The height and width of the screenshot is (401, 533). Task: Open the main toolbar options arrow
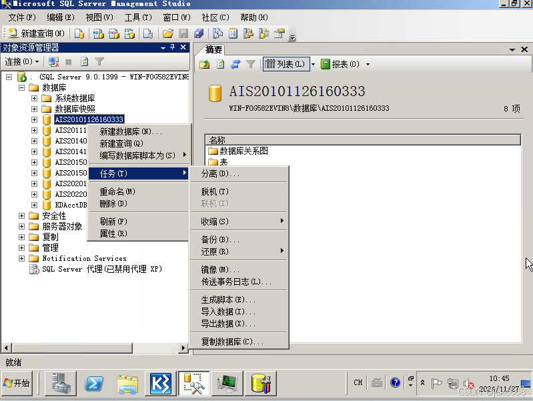pyautogui.click(x=292, y=37)
